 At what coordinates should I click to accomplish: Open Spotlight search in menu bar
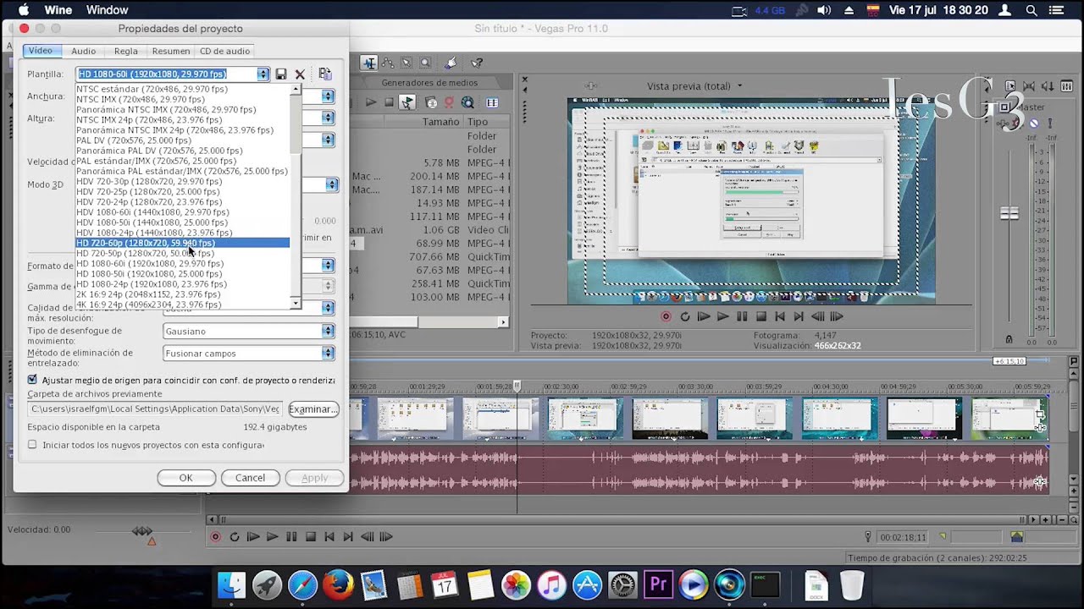click(1031, 10)
